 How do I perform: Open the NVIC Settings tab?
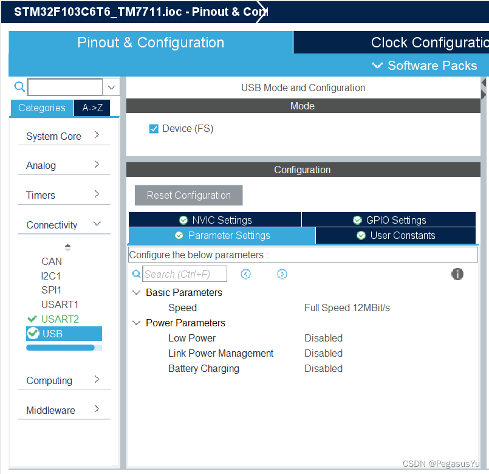pyautogui.click(x=215, y=220)
